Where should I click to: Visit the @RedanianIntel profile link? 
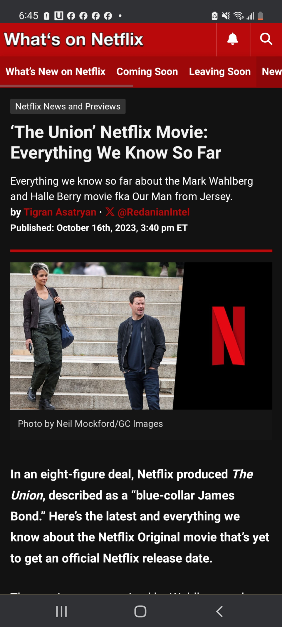153,212
